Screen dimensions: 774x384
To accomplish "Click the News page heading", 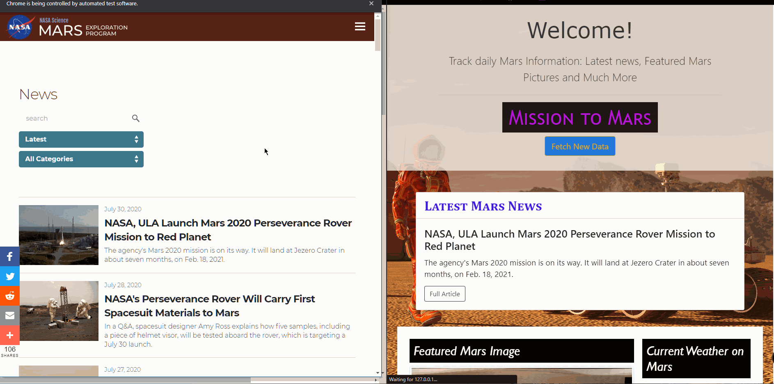I will tap(38, 94).
